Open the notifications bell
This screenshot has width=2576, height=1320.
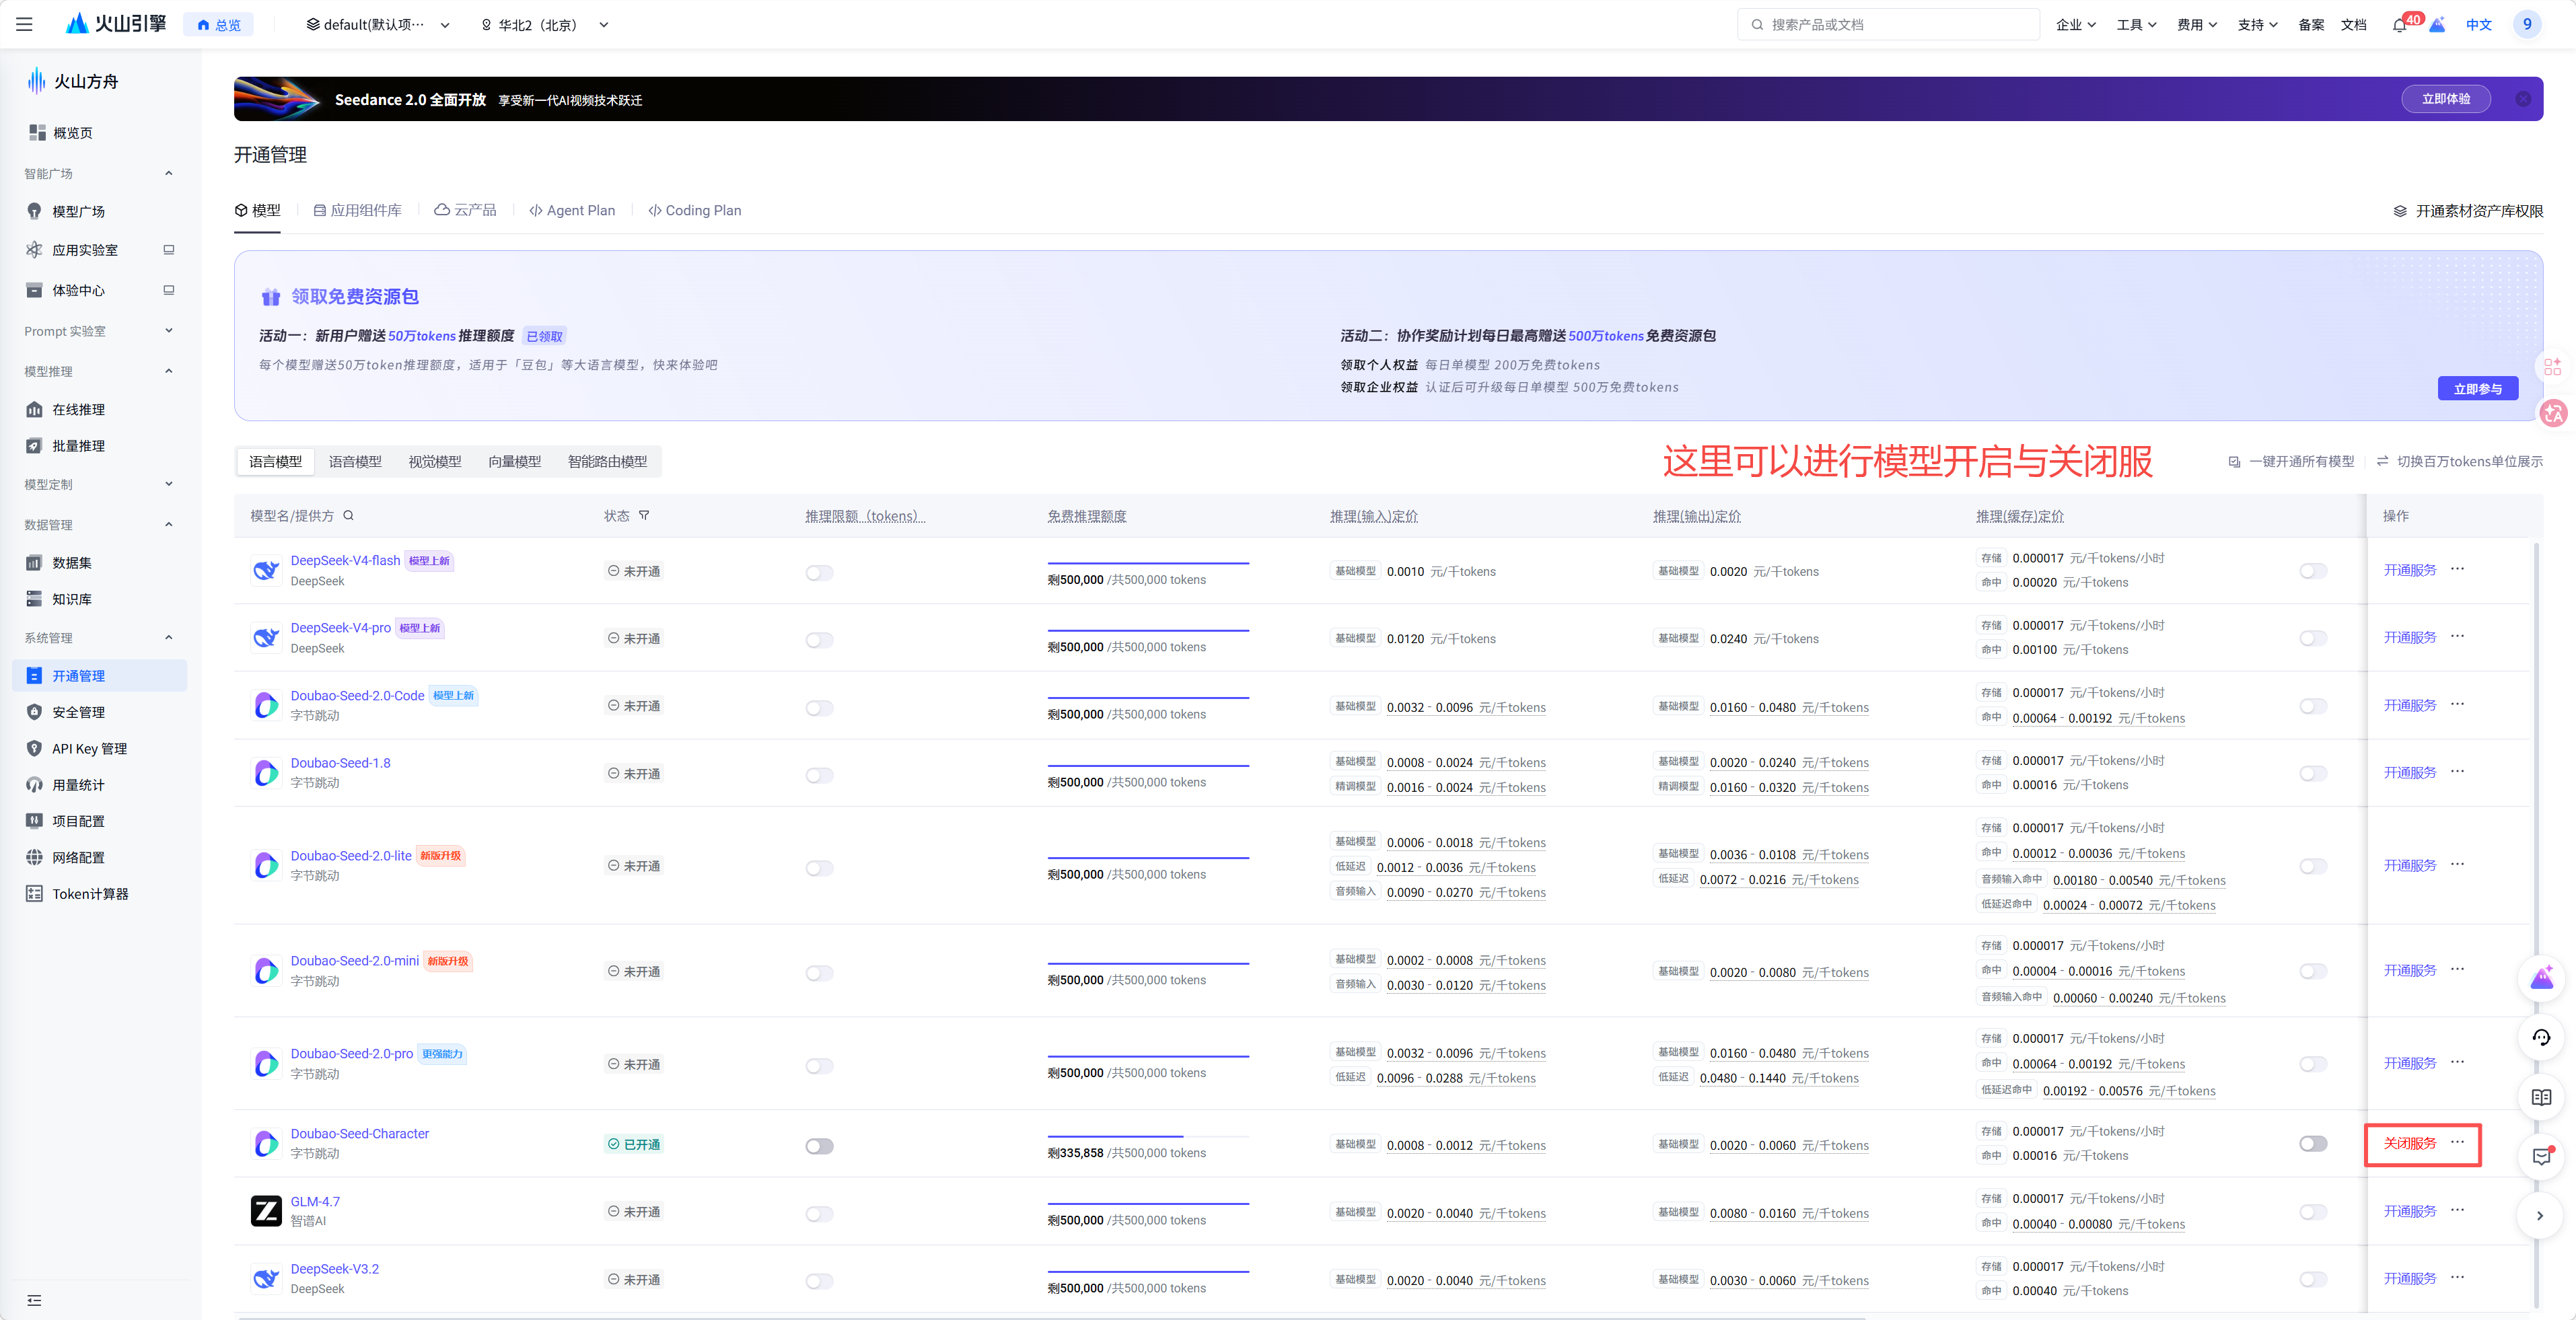pyautogui.click(x=2399, y=25)
